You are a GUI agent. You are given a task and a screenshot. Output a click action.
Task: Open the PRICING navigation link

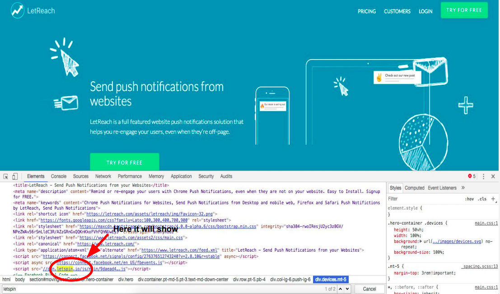coord(367,11)
